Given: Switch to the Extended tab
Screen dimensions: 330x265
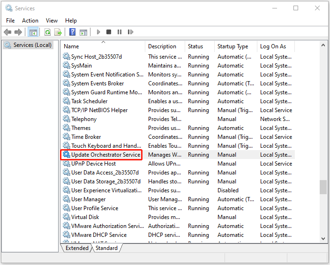Looking at the screenshot, I should (x=77, y=248).
